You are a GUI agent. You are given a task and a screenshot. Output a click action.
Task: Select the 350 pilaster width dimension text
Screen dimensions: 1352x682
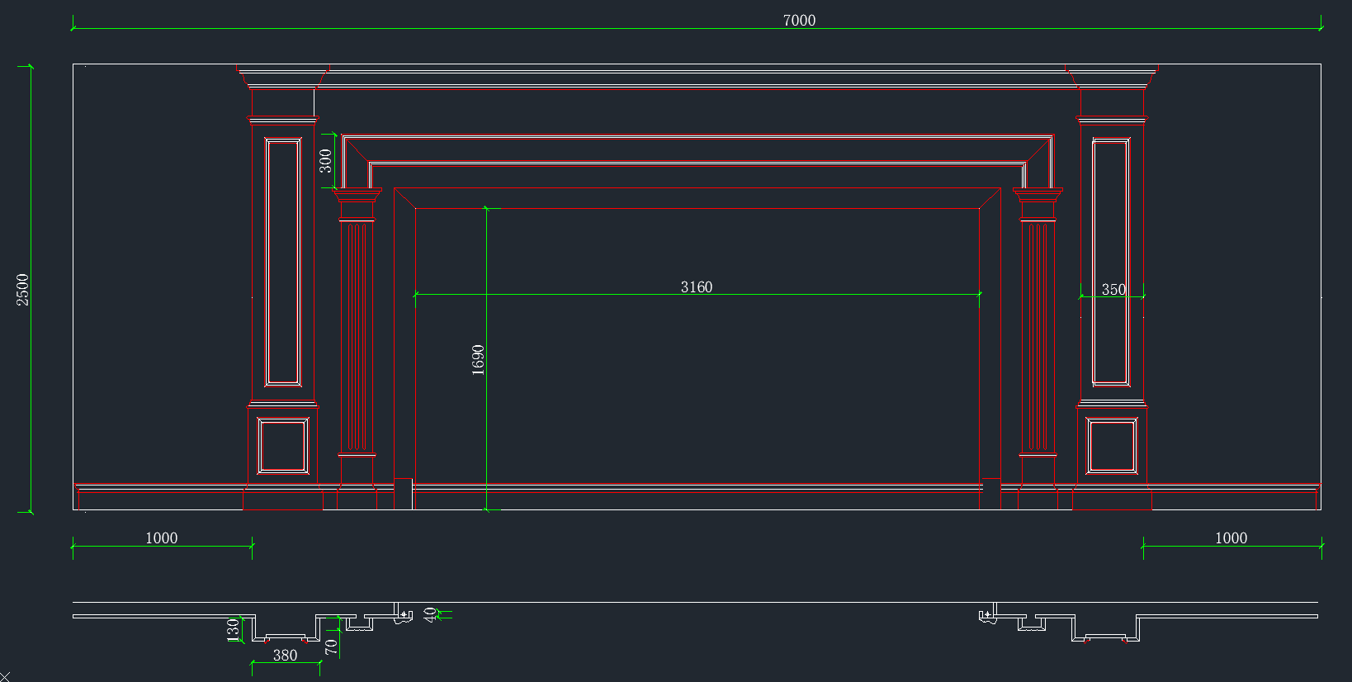[1113, 290]
